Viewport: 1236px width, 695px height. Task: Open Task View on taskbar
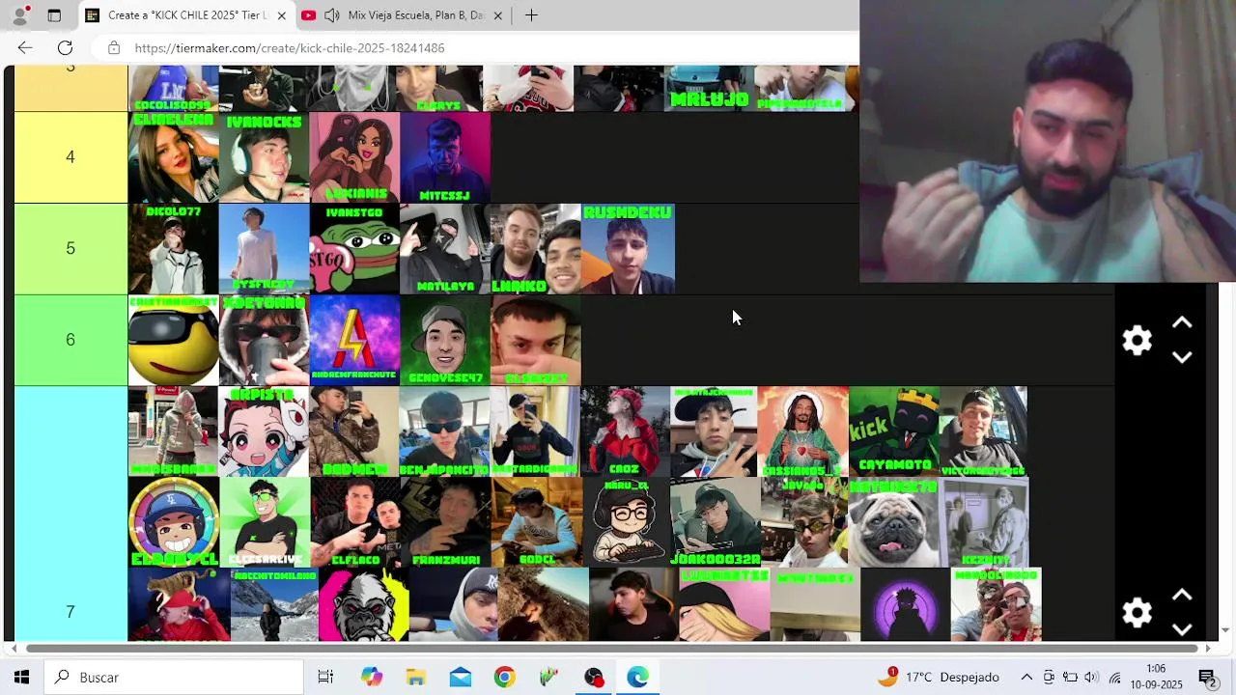[x=325, y=678]
